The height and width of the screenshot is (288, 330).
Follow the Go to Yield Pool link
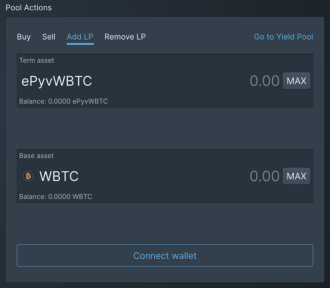coord(283,37)
